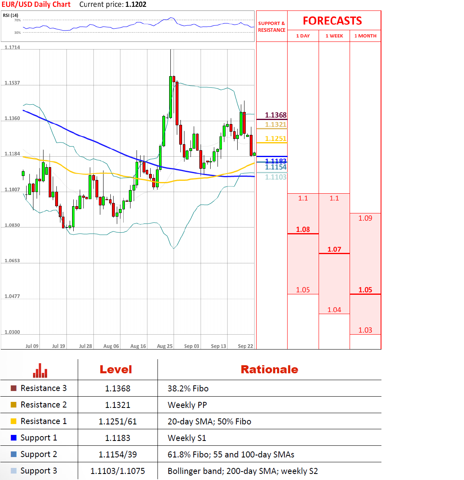Click the 1.1714 price axis label

click(12, 48)
